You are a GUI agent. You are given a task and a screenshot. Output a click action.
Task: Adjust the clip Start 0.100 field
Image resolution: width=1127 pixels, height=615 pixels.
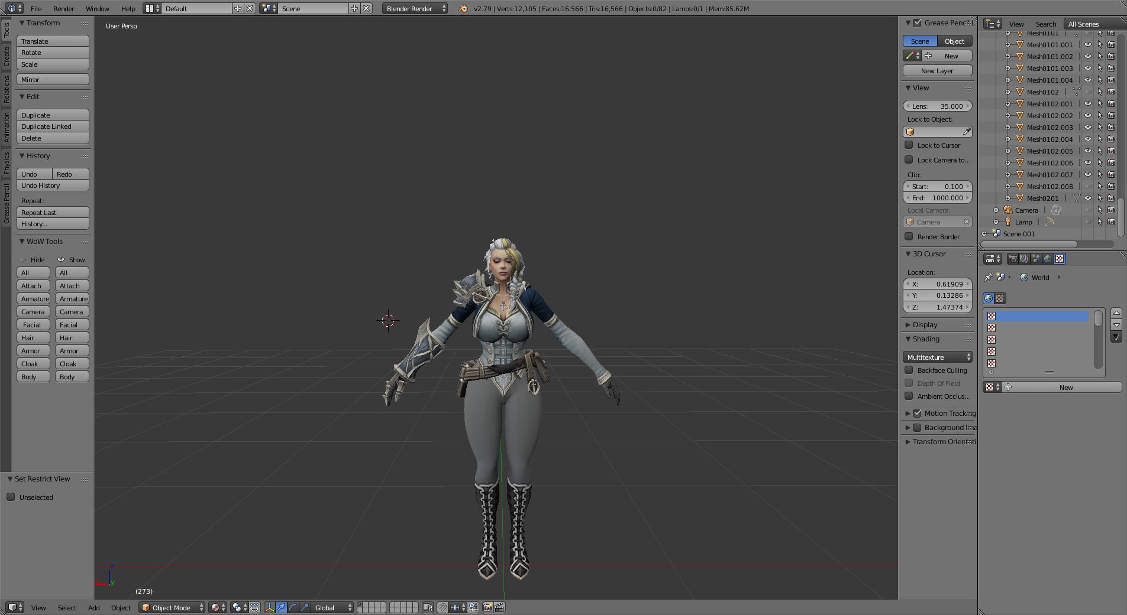(938, 186)
